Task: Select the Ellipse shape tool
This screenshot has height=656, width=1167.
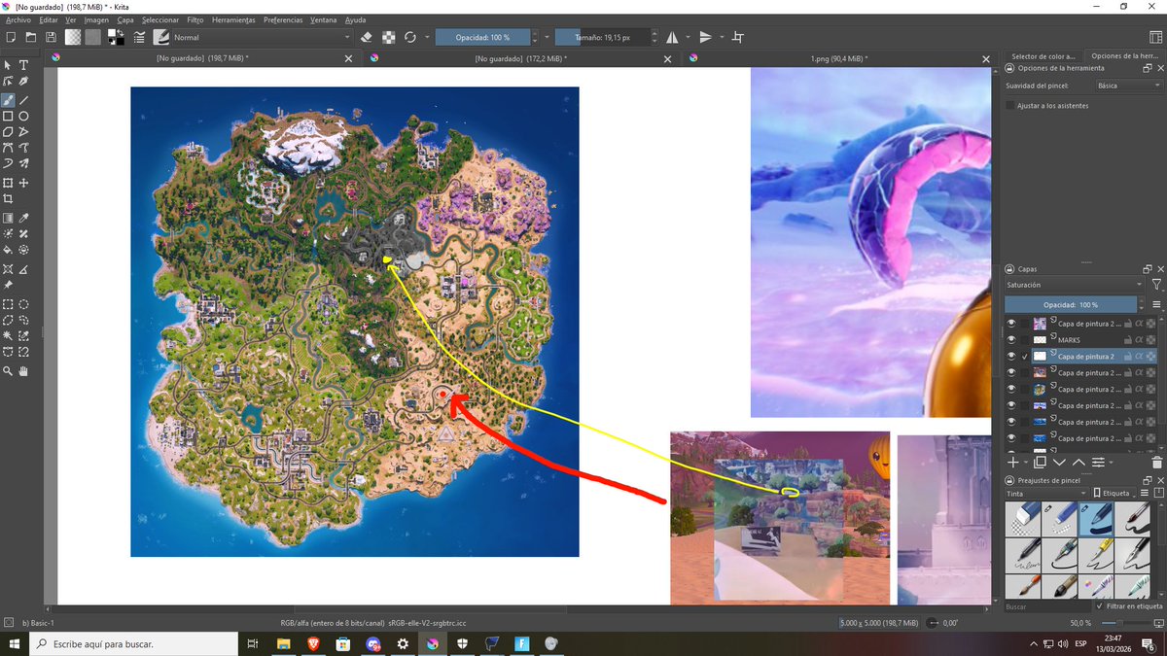Action: (23, 116)
